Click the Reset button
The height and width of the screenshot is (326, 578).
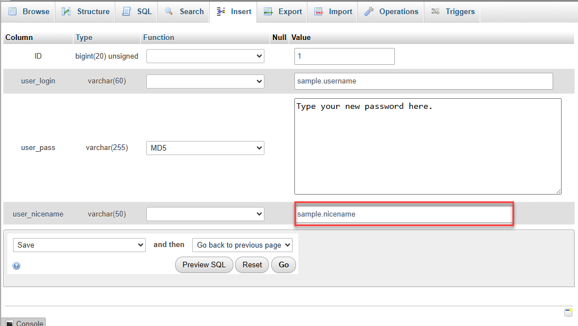(251, 265)
